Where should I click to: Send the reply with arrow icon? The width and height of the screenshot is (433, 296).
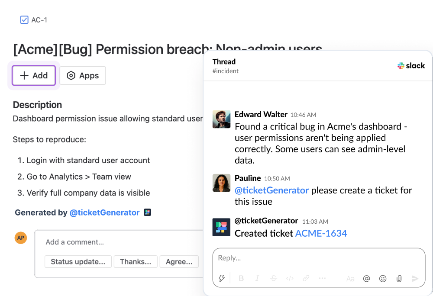[415, 279]
